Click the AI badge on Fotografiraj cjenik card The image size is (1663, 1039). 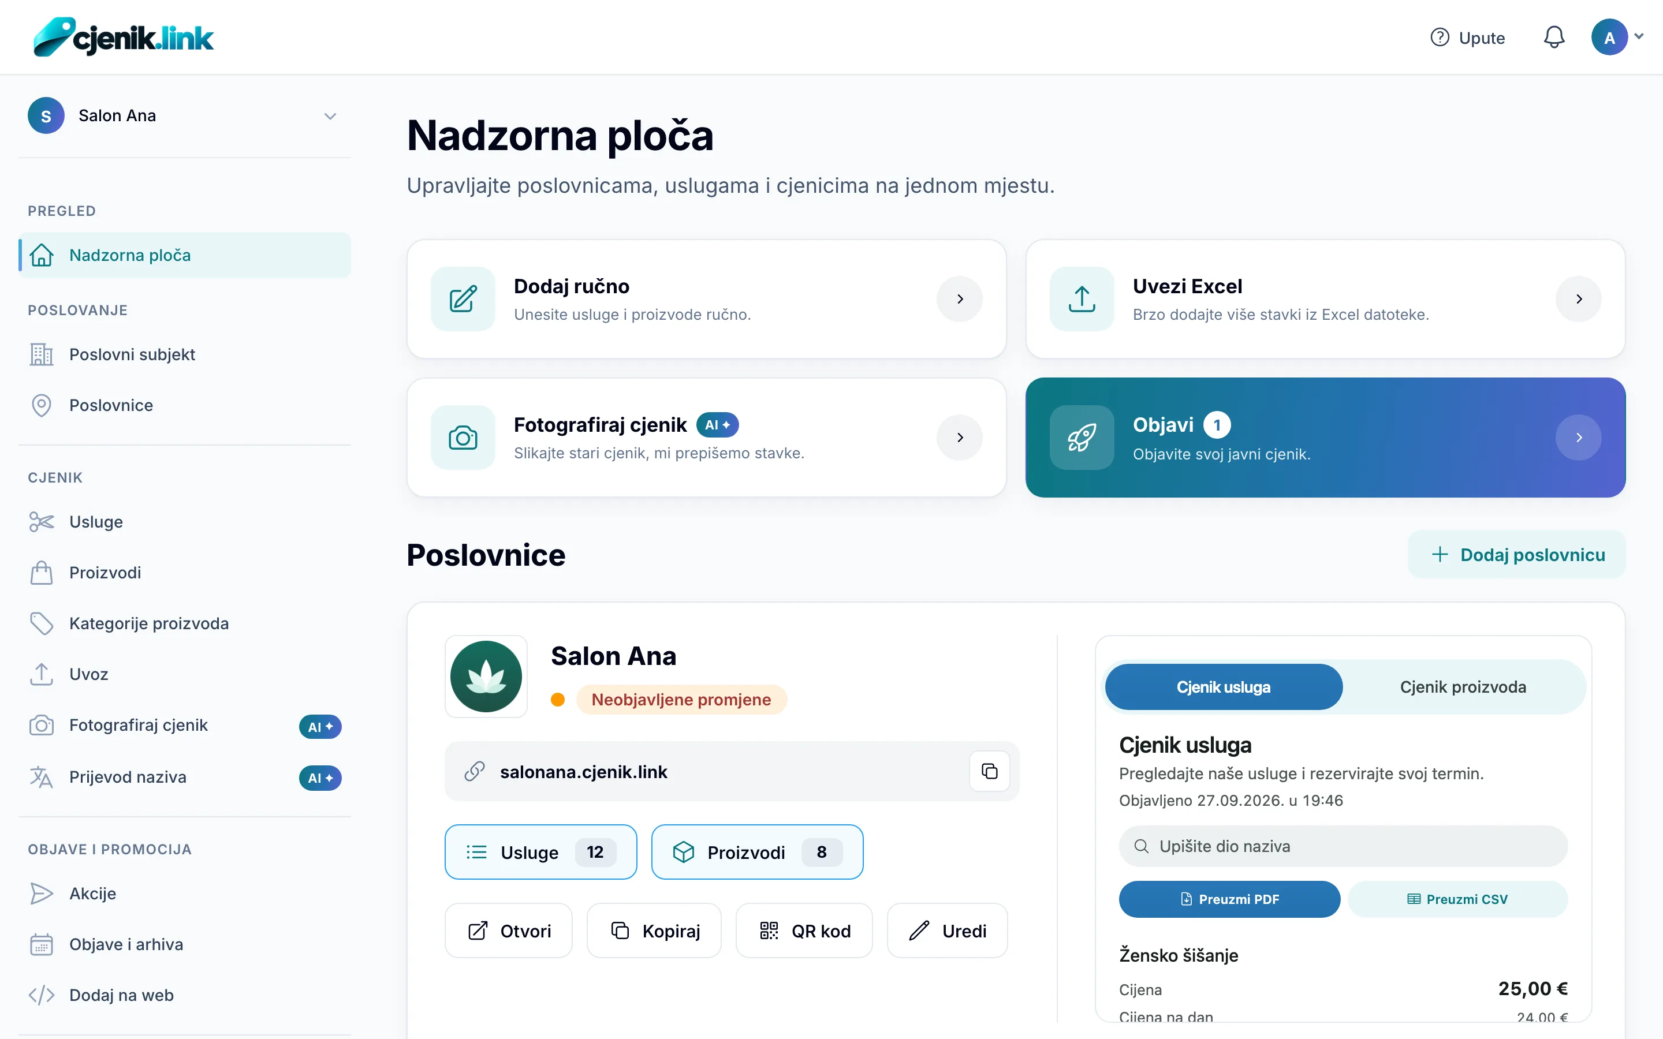coord(717,425)
